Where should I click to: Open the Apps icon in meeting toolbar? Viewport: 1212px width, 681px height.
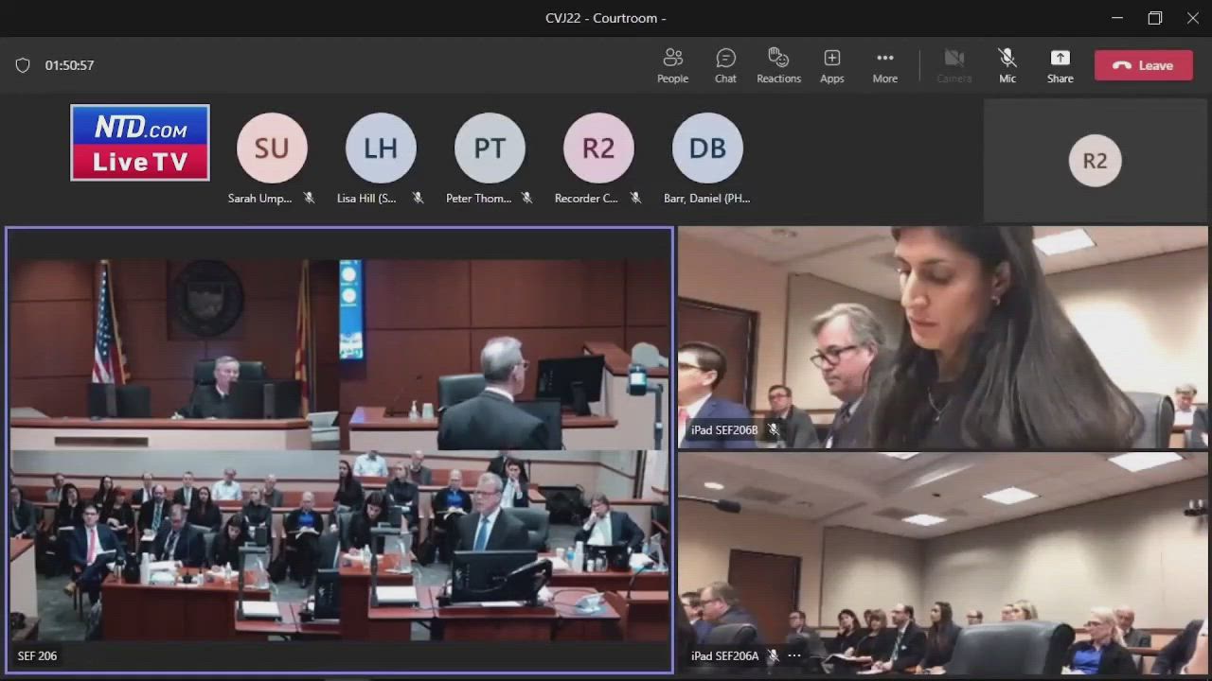831,65
